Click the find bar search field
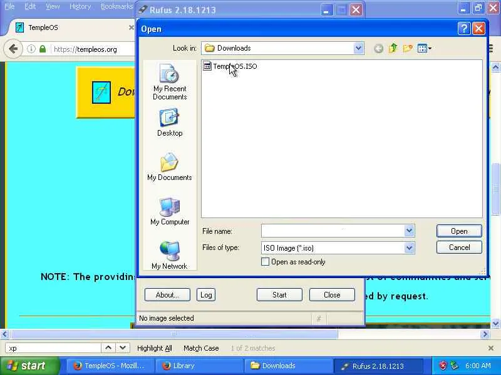Viewport: 501px width, 375px height. pos(53,348)
